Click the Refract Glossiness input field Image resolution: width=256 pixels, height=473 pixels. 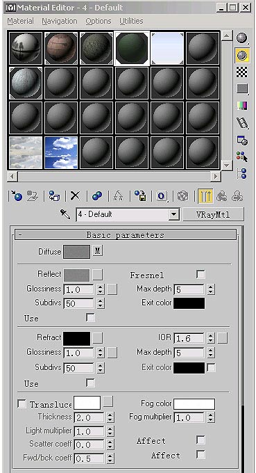tap(80, 353)
